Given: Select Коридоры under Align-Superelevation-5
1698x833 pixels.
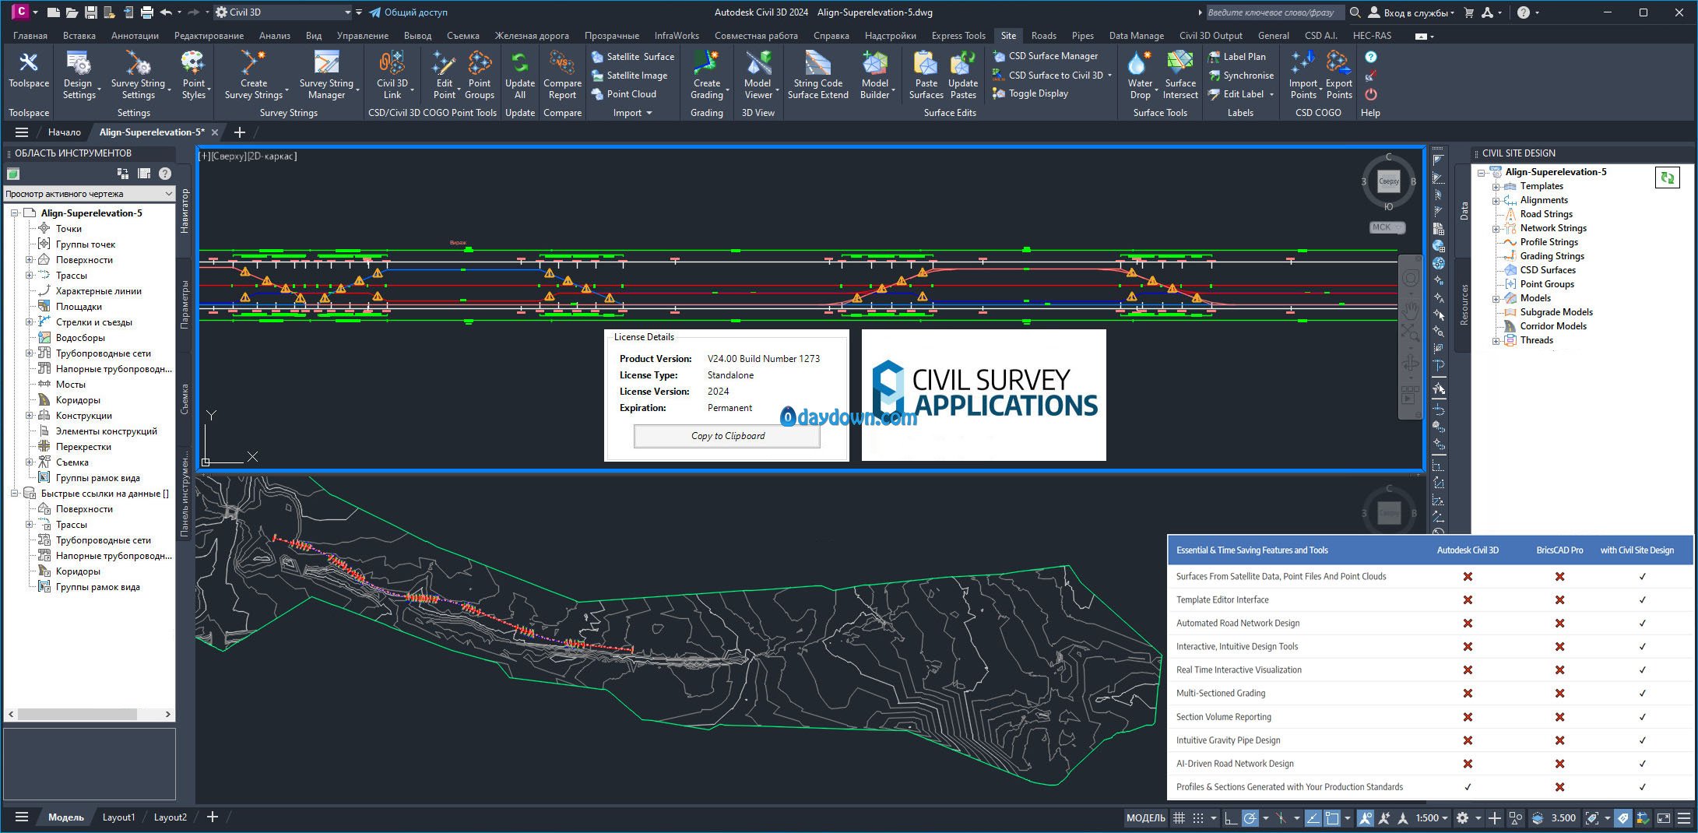Looking at the screenshot, I should [78, 400].
